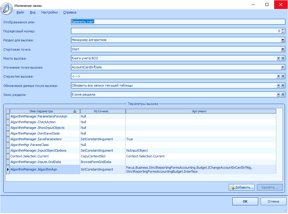Viewport: 288px width, 214px height.
Task: Click the table's top-left corner selector cell
Action: [x=8, y=111]
